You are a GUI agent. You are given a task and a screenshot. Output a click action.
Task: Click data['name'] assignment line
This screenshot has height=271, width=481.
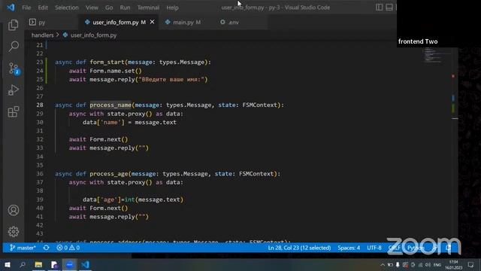pyautogui.click(x=129, y=122)
